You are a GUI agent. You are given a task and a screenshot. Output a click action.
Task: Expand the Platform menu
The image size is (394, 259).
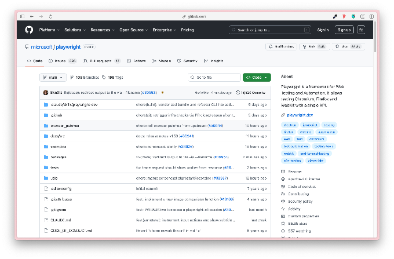(49, 30)
